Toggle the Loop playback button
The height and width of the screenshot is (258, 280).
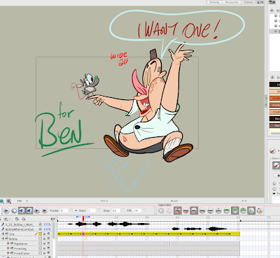[x=14, y=211]
